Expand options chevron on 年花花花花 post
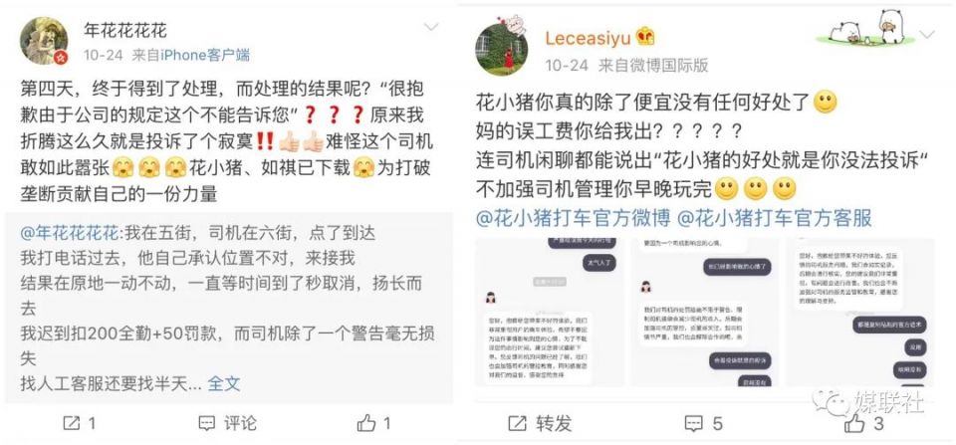The height and width of the screenshot is (445, 956). (x=431, y=27)
